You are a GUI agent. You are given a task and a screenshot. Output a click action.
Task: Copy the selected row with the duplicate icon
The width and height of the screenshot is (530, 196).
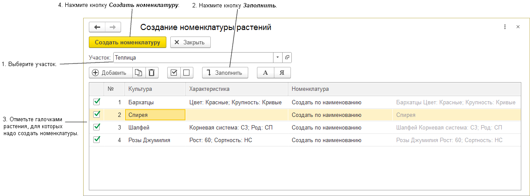click(x=138, y=73)
